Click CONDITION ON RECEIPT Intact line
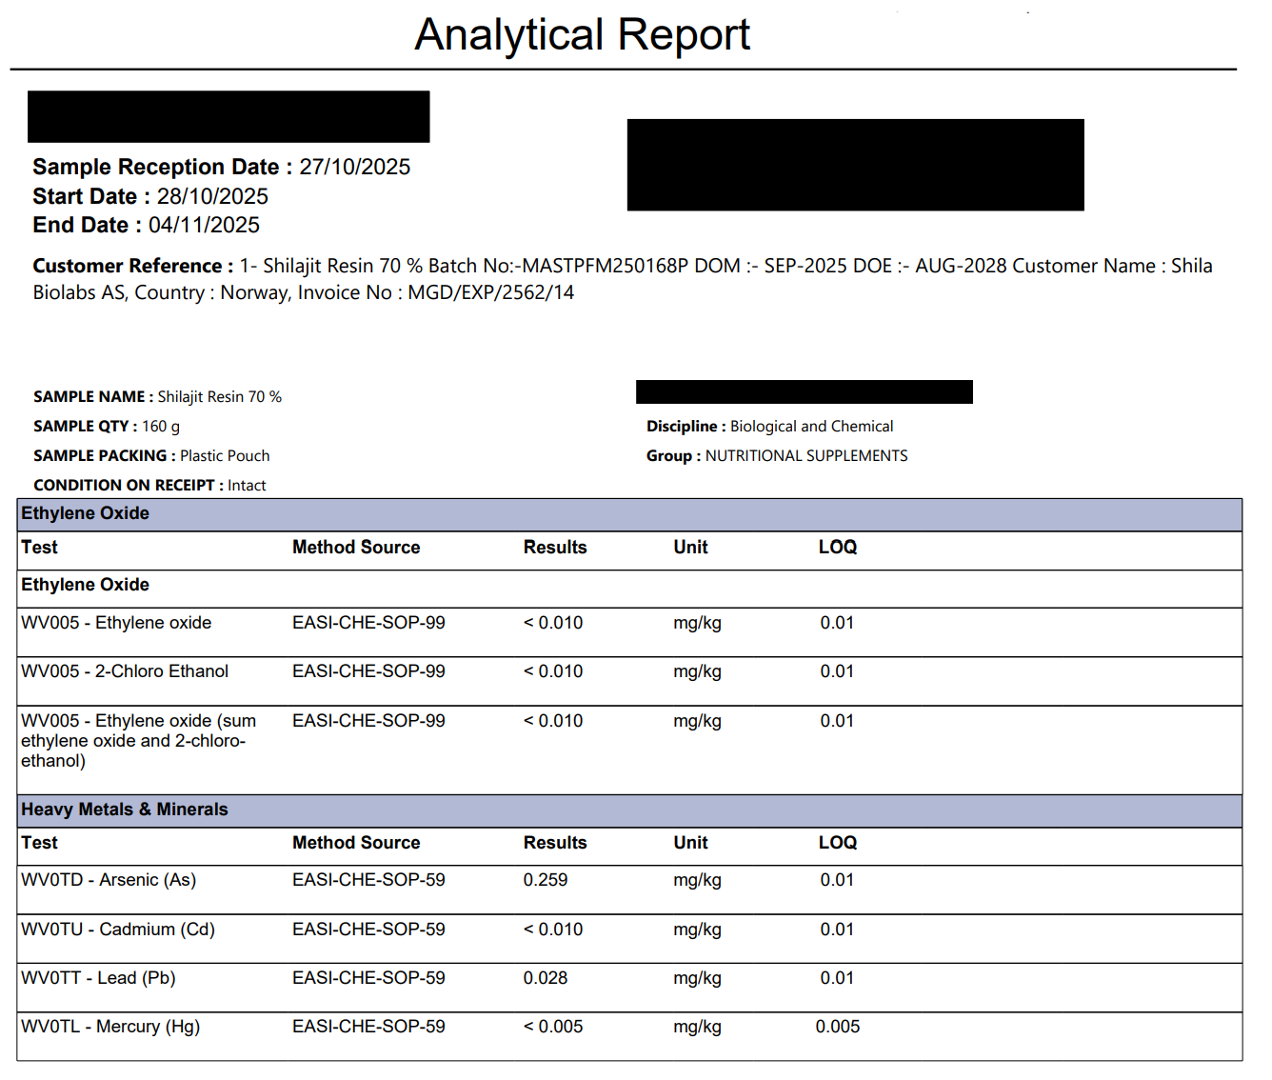Screen dimensions: 1272x1080 [149, 486]
